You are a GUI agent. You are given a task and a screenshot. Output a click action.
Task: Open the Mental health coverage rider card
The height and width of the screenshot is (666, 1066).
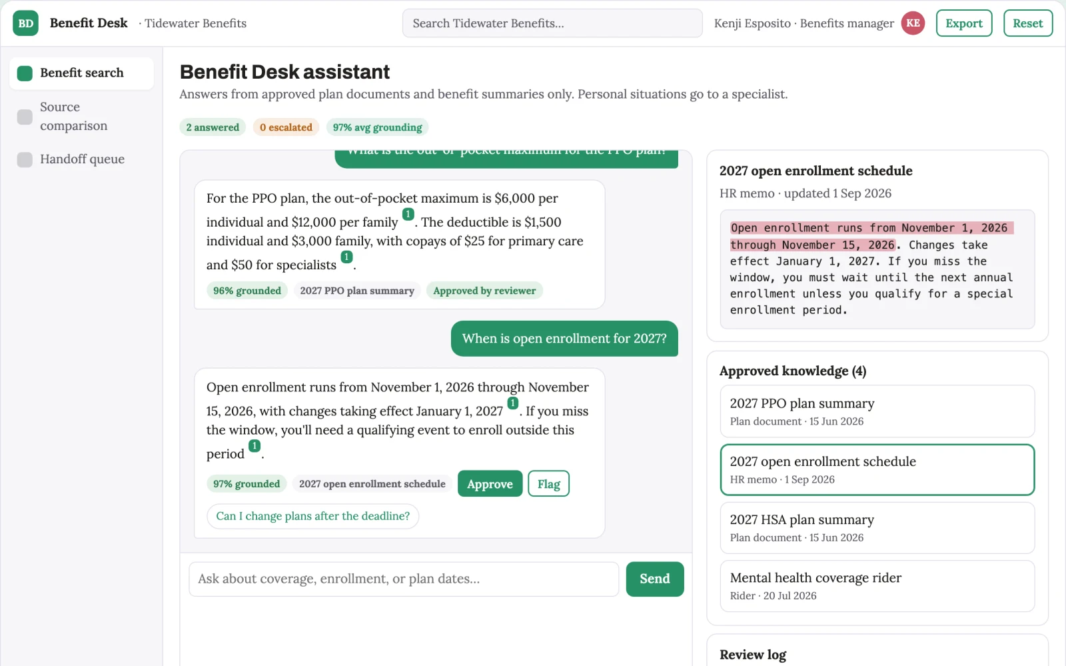tap(877, 586)
